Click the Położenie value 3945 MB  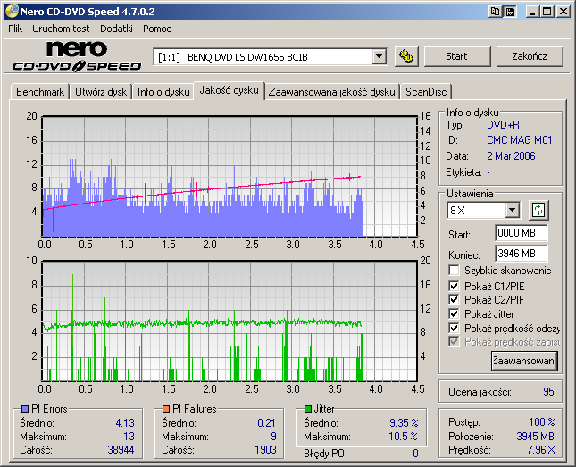[x=535, y=437]
